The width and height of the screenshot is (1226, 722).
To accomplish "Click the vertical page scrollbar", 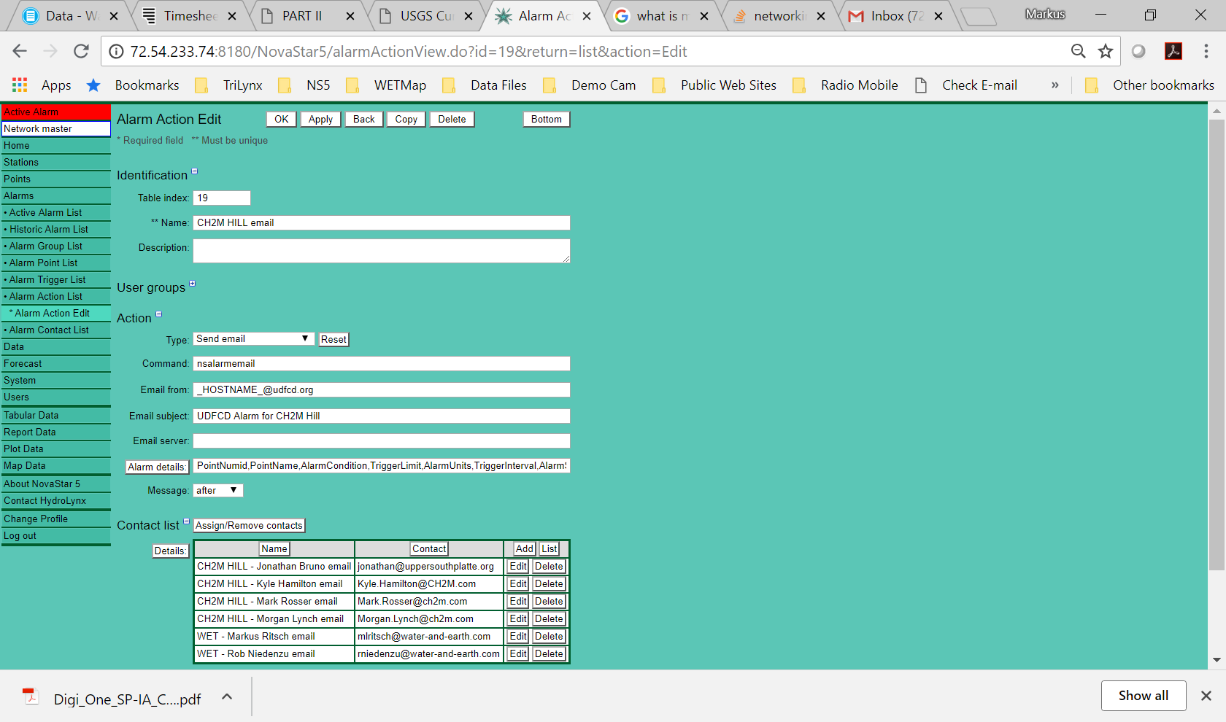I will pyautogui.click(x=1217, y=343).
